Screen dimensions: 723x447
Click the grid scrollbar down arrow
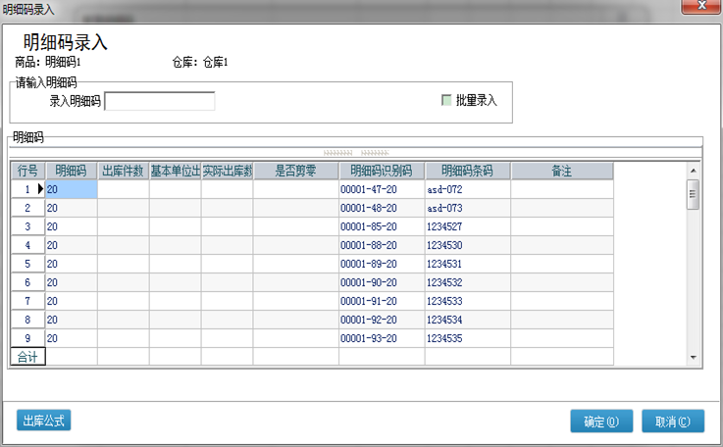pos(693,357)
